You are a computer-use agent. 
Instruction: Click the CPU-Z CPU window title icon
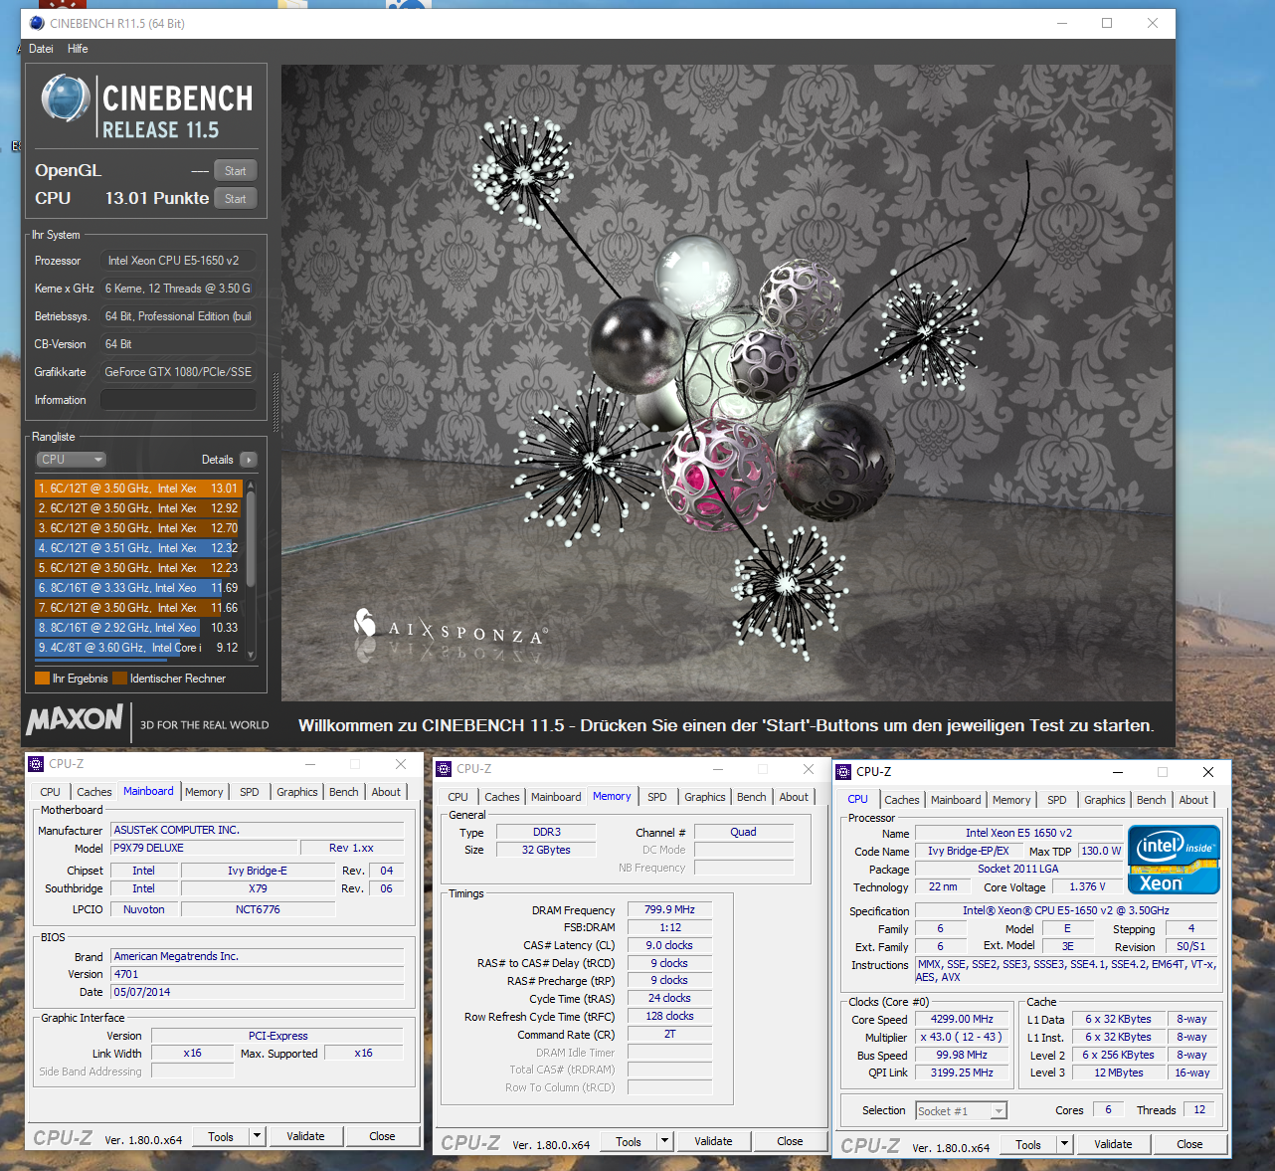pyautogui.click(x=844, y=772)
